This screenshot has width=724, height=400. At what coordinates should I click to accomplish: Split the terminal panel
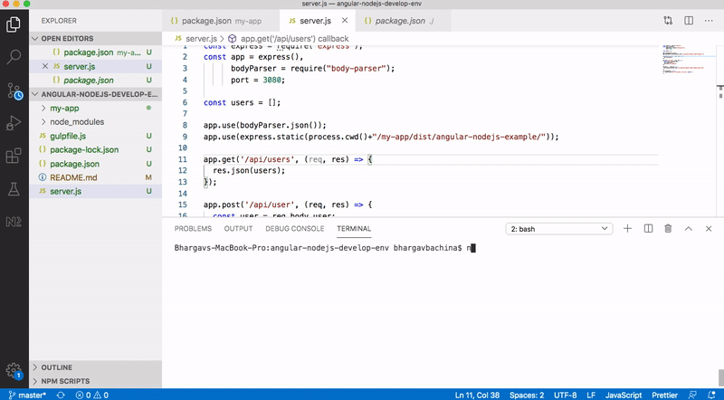coord(648,229)
